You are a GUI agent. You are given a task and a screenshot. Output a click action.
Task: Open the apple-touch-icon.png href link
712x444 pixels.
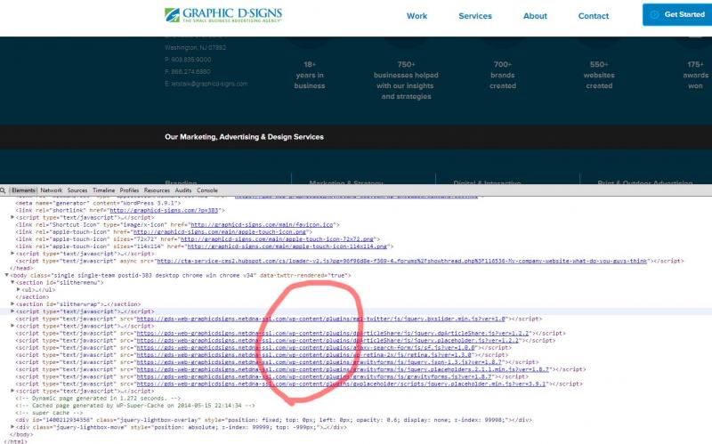(x=219, y=232)
